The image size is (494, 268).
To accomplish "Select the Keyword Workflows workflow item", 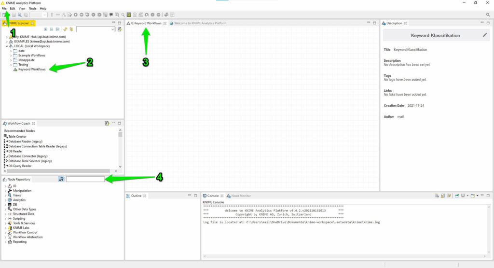I will pos(31,70).
